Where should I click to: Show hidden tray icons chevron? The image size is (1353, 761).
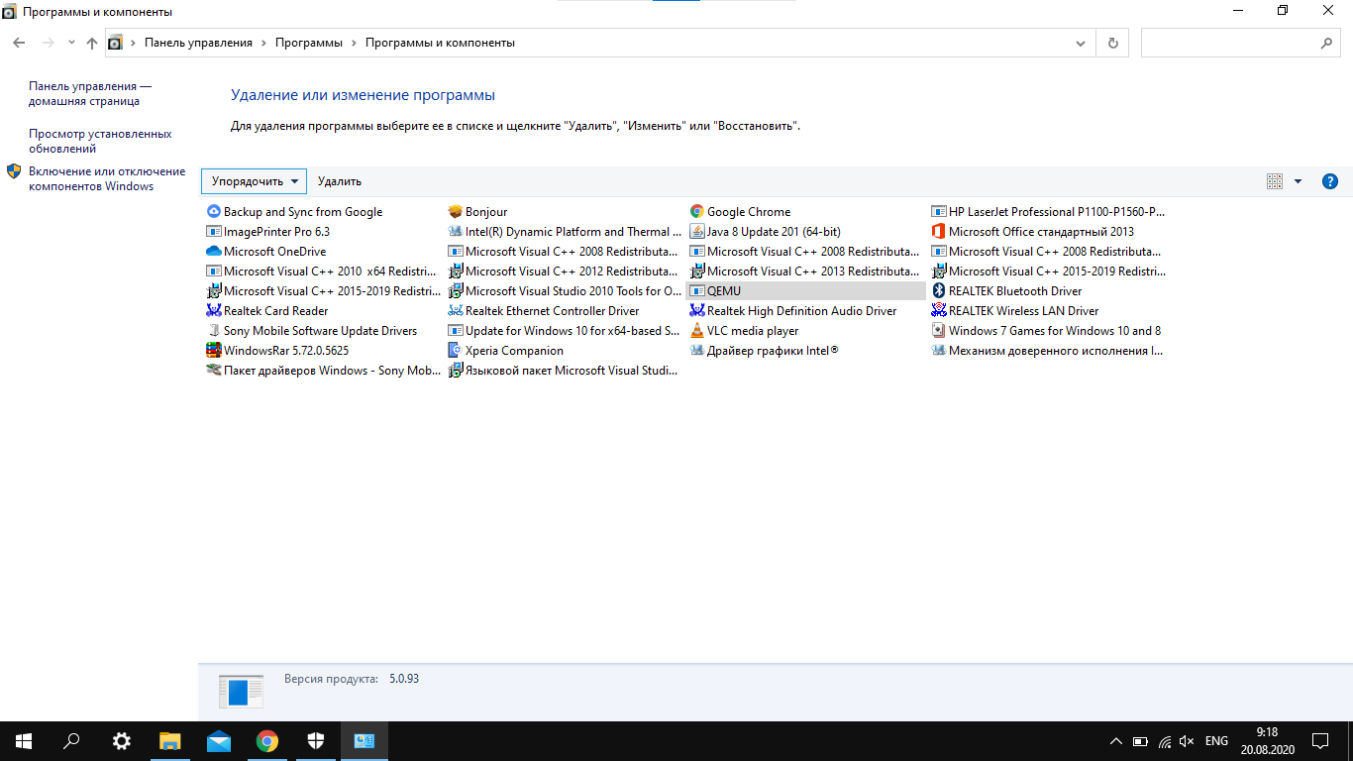[1116, 741]
